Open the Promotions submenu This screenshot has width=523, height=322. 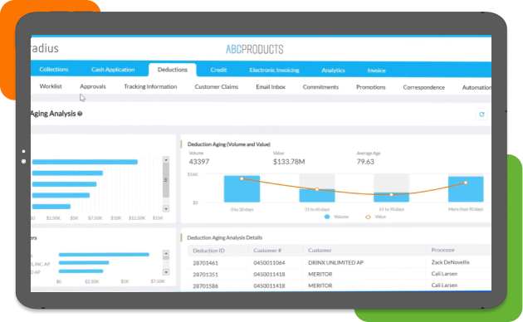coord(370,87)
